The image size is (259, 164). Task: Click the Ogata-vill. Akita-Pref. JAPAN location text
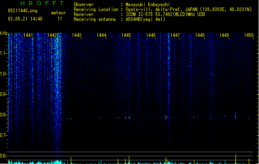[x=162, y=9]
